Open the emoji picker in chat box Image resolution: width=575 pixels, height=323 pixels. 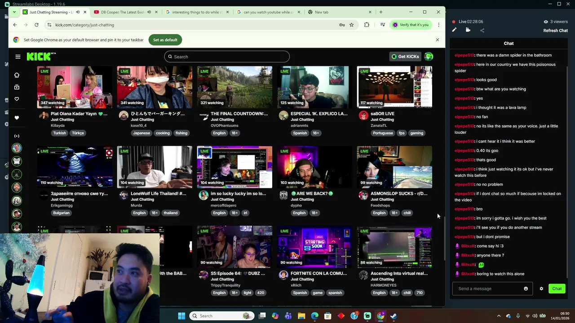click(526, 288)
